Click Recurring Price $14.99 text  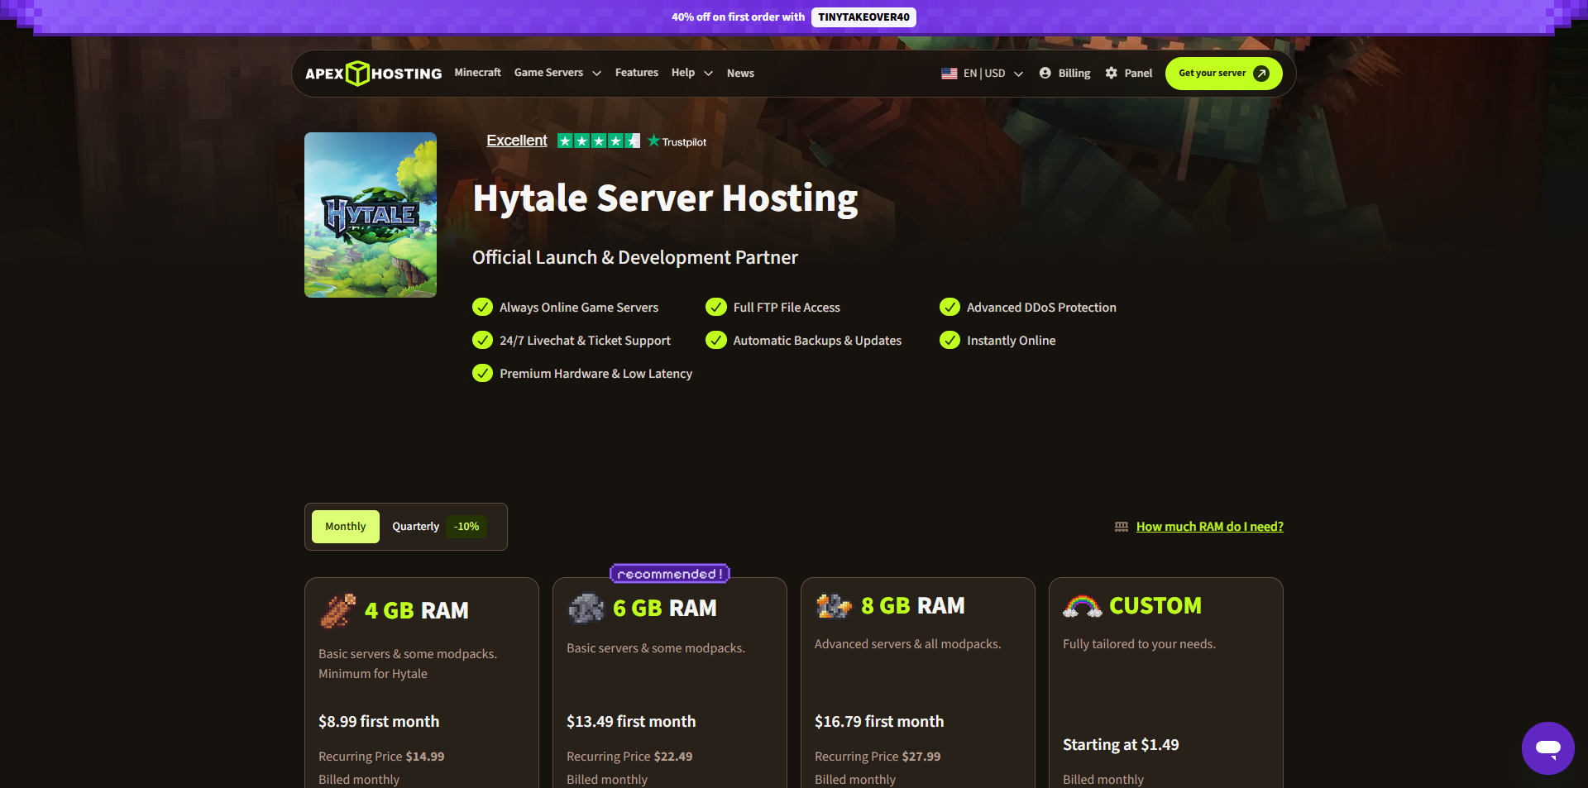(x=381, y=757)
